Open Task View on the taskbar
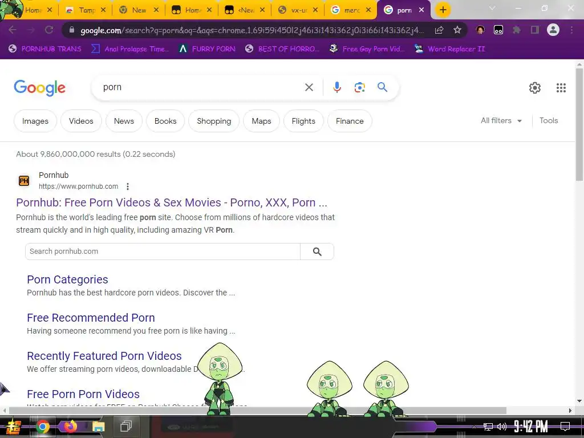Viewport: 584px width, 438px height. (126, 426)
